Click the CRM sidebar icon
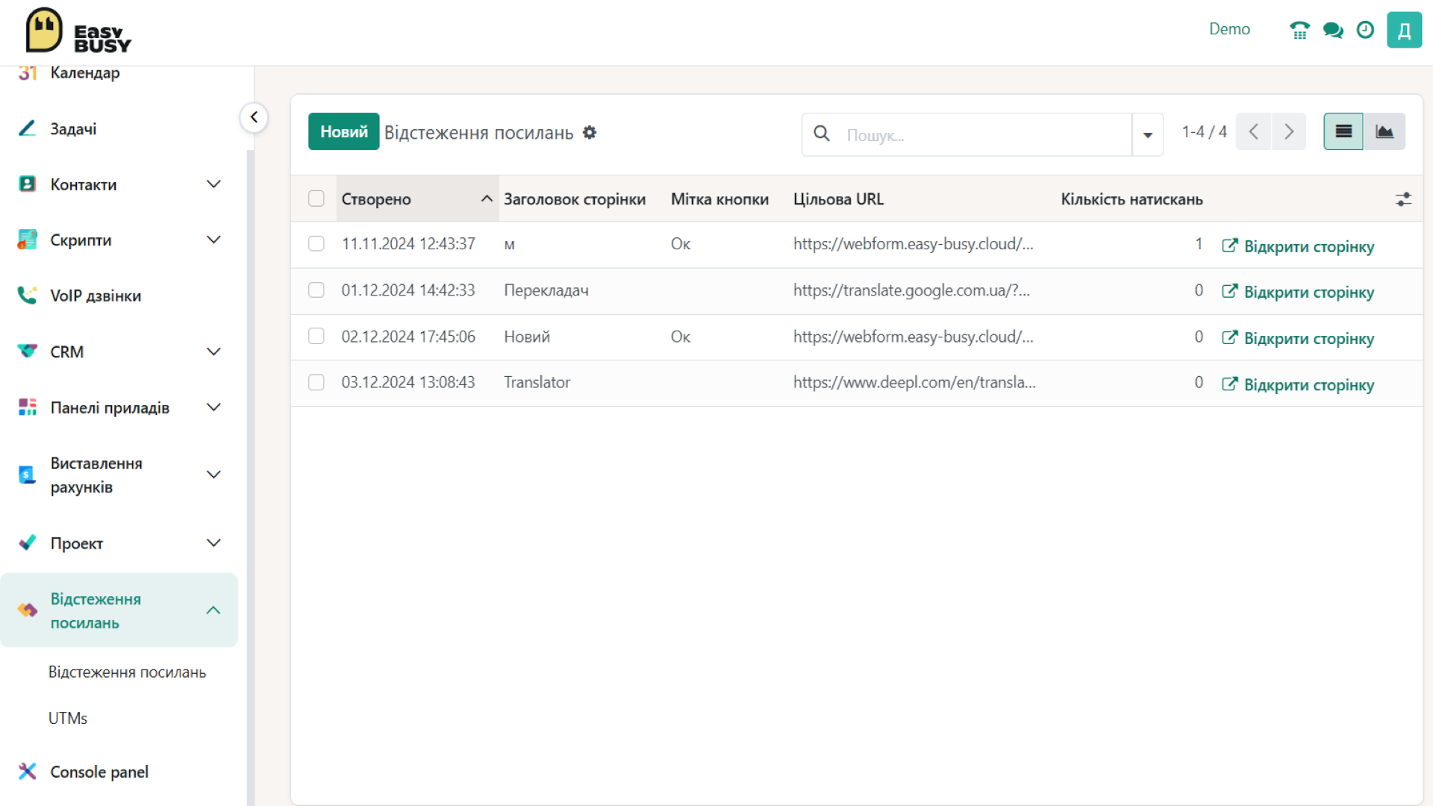Screen dimensions: 1433x806 (x=27, y=351)
